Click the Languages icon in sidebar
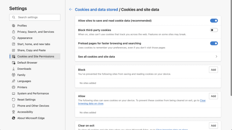Screen dimensions: 232x130 coord(14,81)
